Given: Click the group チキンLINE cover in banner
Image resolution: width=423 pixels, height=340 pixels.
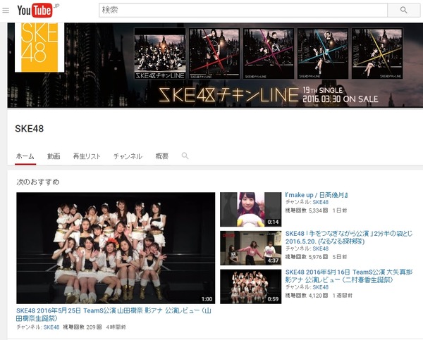Looking at the screenshot, I should pyautogui.click(x=160, y=53).
